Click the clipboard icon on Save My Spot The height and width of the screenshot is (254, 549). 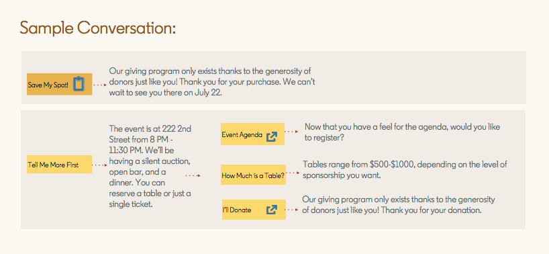(79, 84)
